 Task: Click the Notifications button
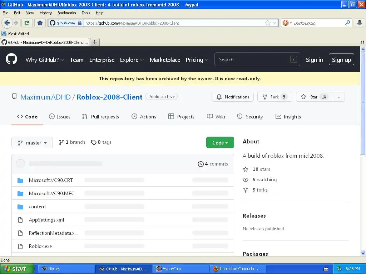pyautogui.click(x=232, y=97)
